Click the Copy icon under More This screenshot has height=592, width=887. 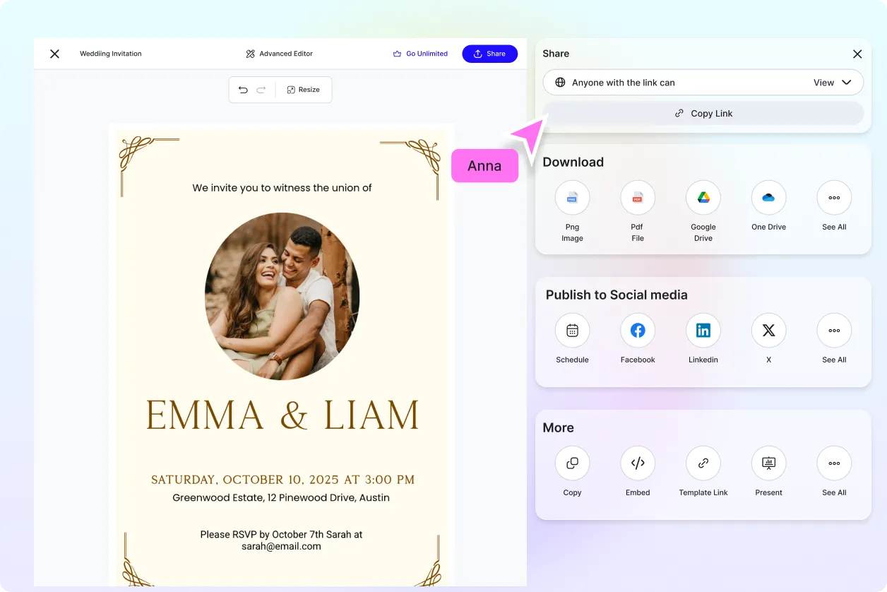[572, 463]
